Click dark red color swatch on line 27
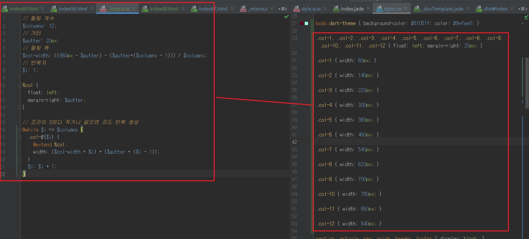529x239 pixels. (x=302, y=23)
